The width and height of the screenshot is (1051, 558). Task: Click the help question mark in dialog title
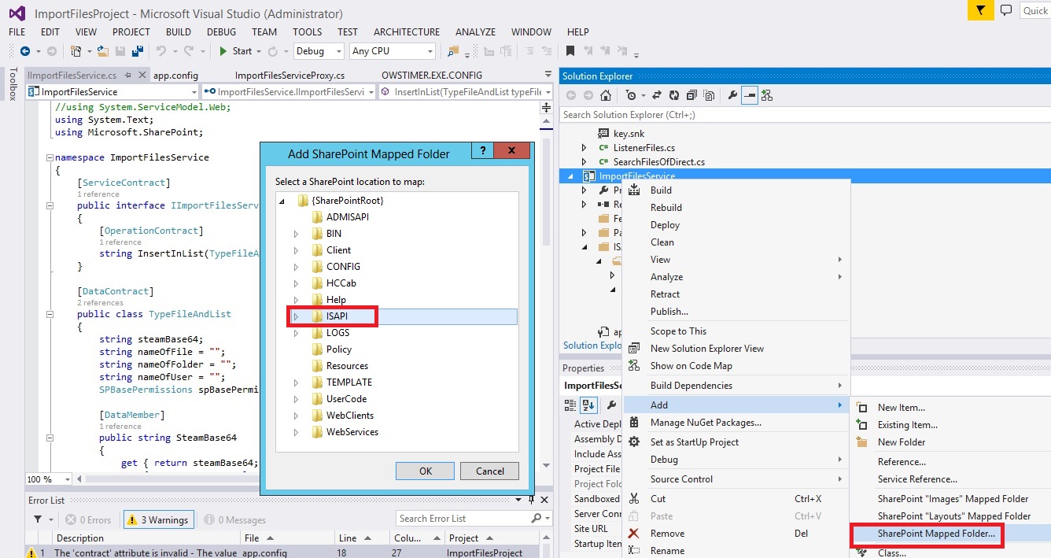coord(483,151)
